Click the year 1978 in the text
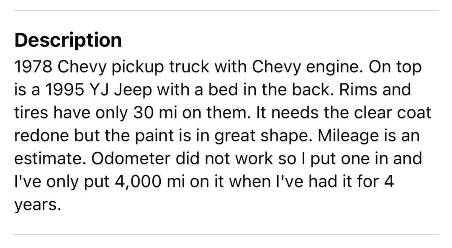Screen dimensions: 452x248 (34, 67)
